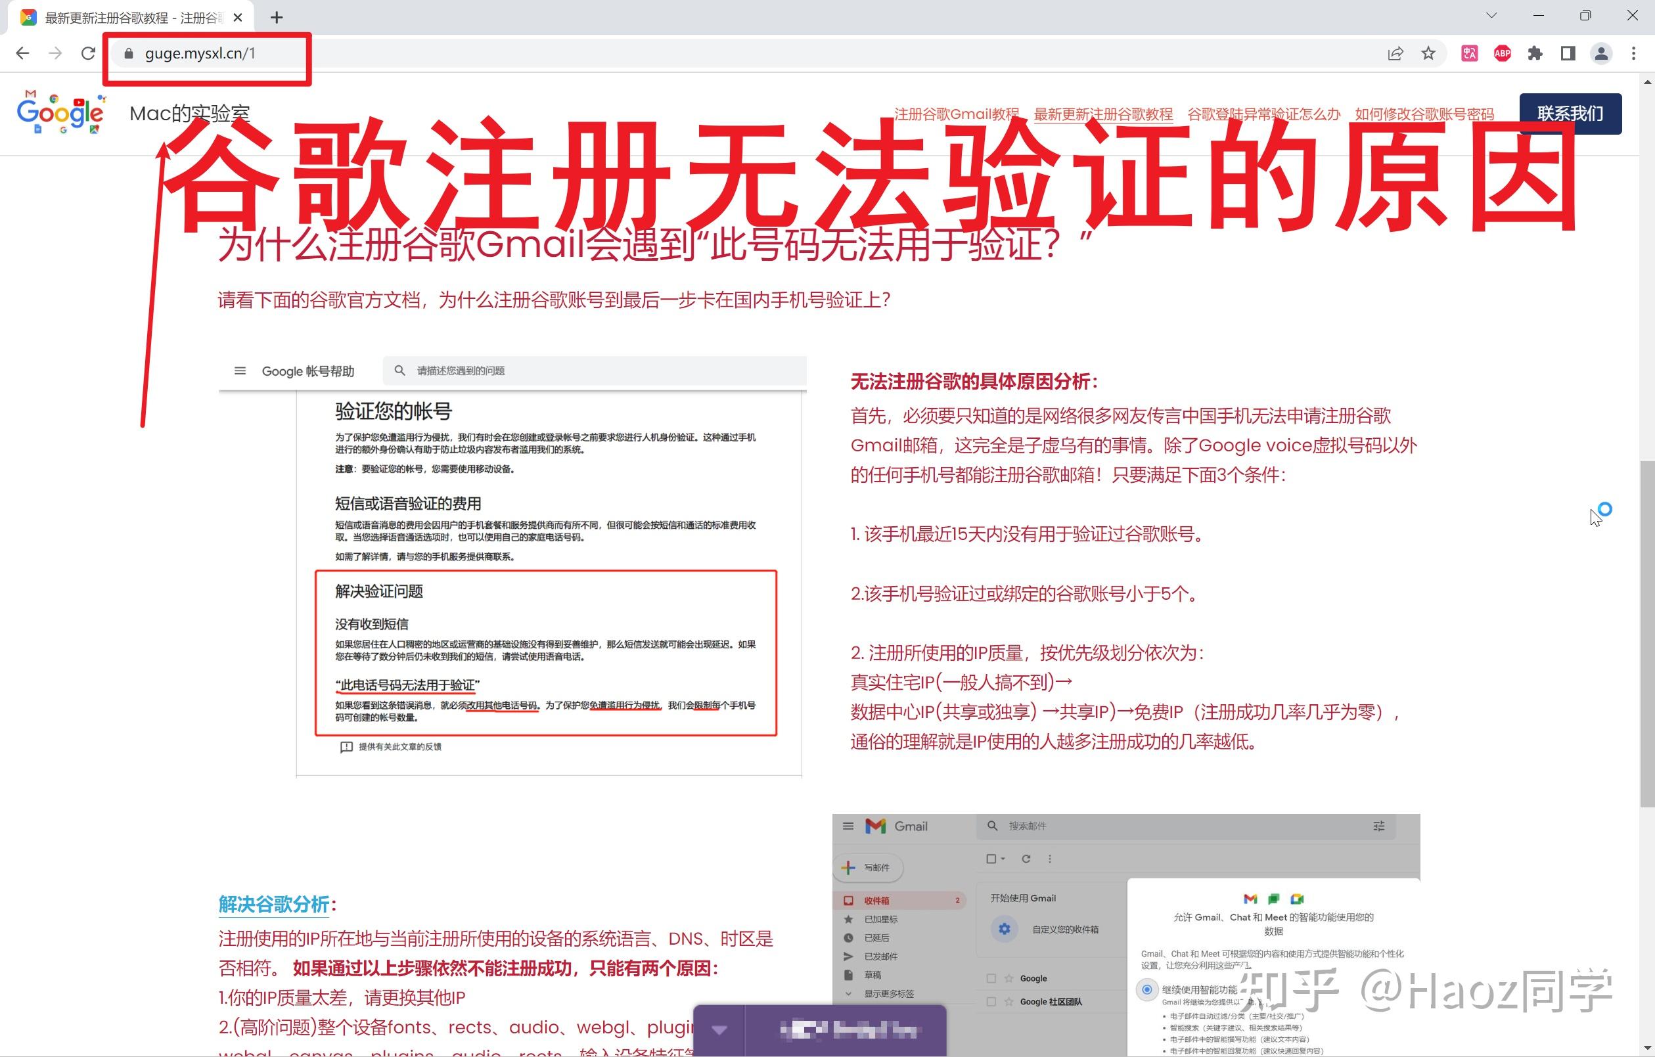The width and height of the screenshot is (1655, 1057).
Task: Click 提供有关此文章的反馈 feedback link
Action: tap(392, 747)
